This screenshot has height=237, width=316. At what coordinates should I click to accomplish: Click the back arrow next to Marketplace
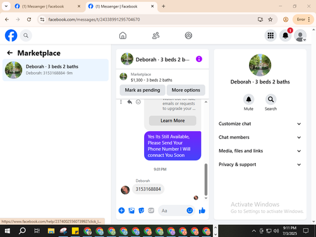tap(9, 53)
